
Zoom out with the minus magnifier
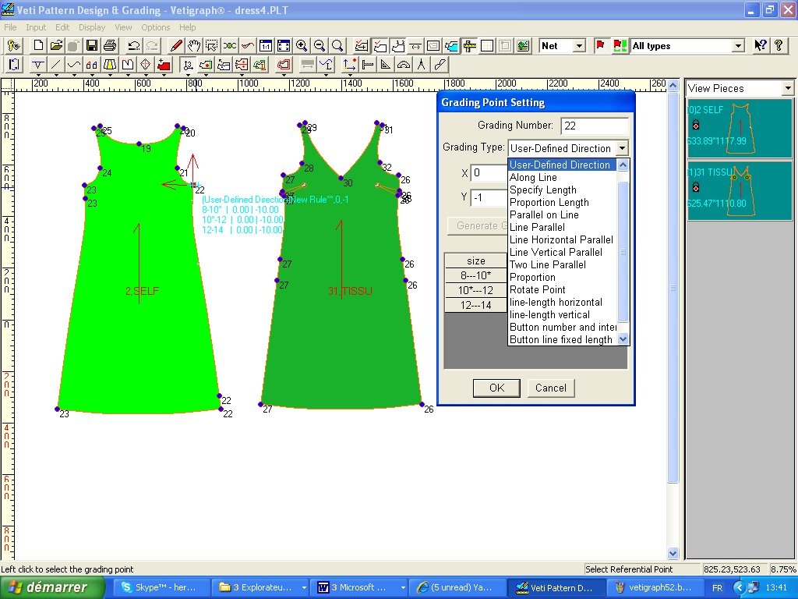319,46
